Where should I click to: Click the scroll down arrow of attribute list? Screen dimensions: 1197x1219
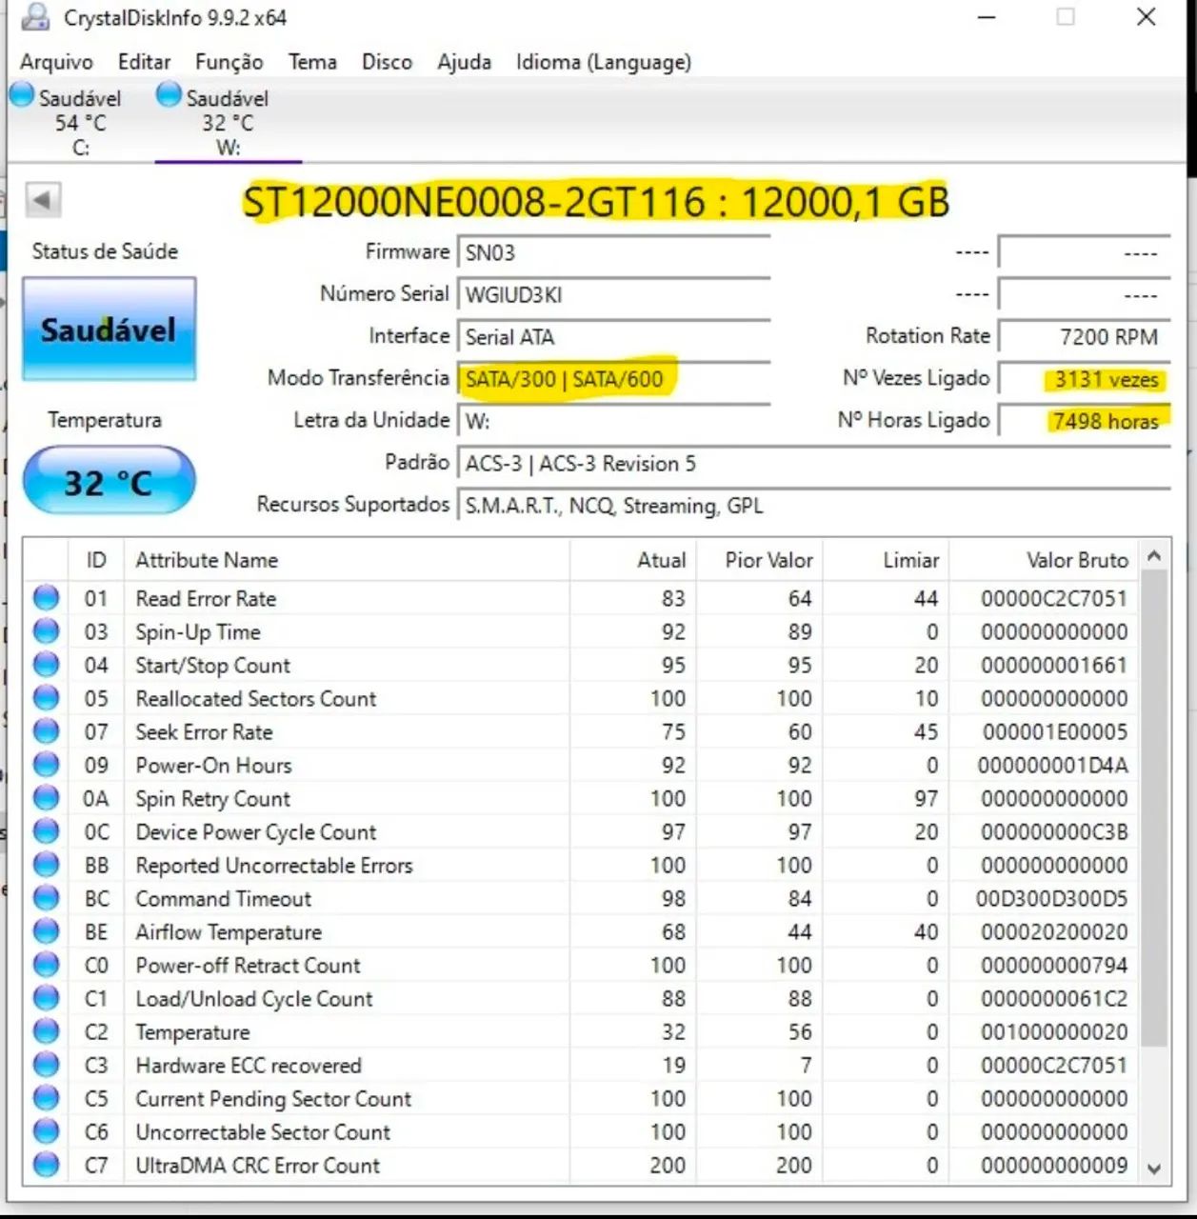point(1154,1169)
